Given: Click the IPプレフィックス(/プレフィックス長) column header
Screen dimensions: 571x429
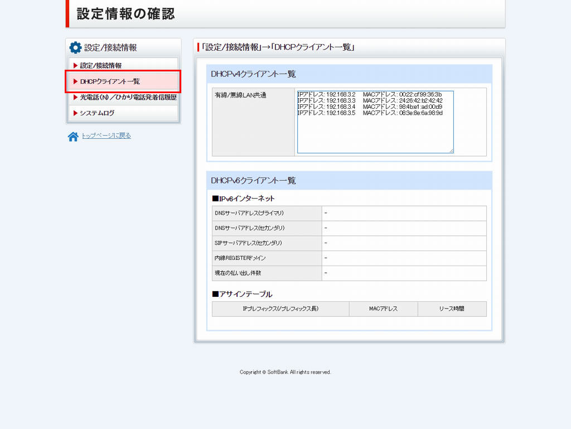Looking at the screenshot, I should pyautogui.click(x=280, y=309).
